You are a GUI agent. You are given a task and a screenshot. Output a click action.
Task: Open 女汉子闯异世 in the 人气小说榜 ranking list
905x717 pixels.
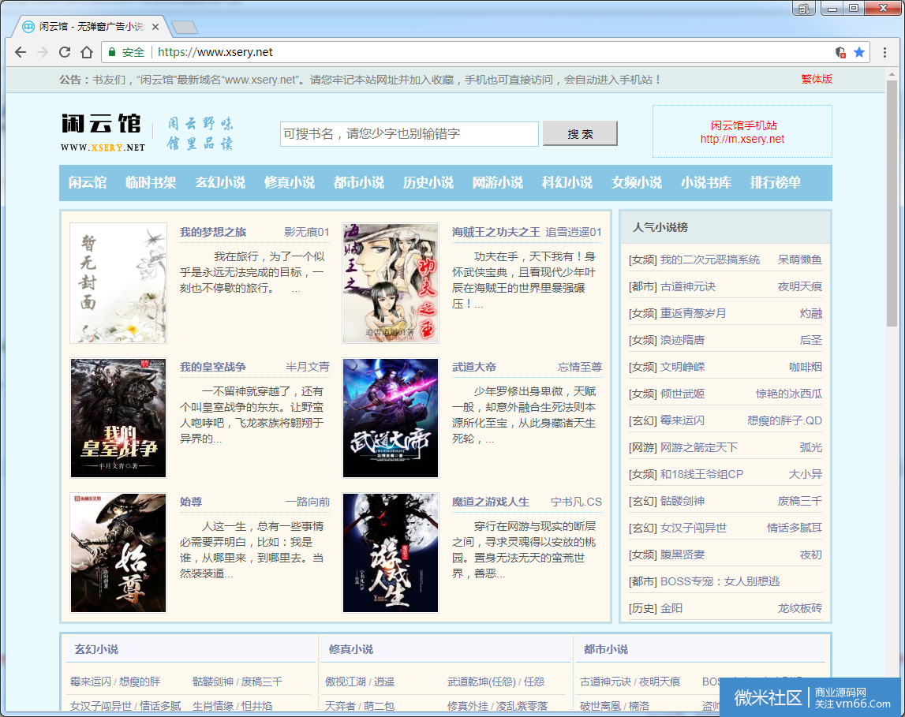(x=694, y=528)
